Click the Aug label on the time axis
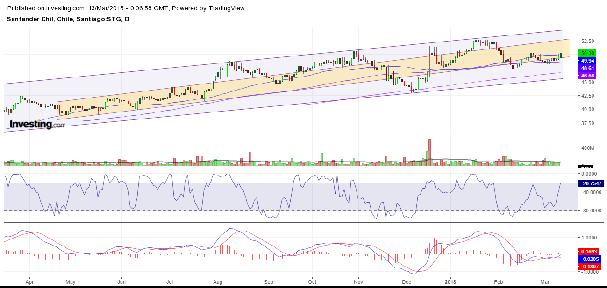Screen dimensions: 607x288 (217, 282)
